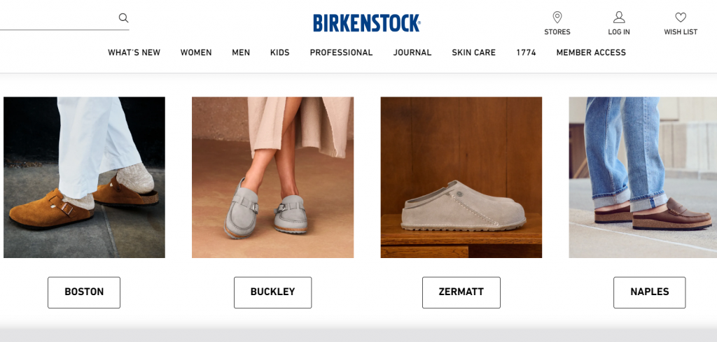
Task: Click the search magnifier icon
Action: point(123,17)
